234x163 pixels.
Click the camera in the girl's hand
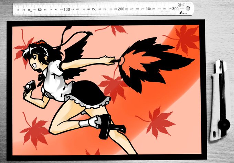(30, 85)
